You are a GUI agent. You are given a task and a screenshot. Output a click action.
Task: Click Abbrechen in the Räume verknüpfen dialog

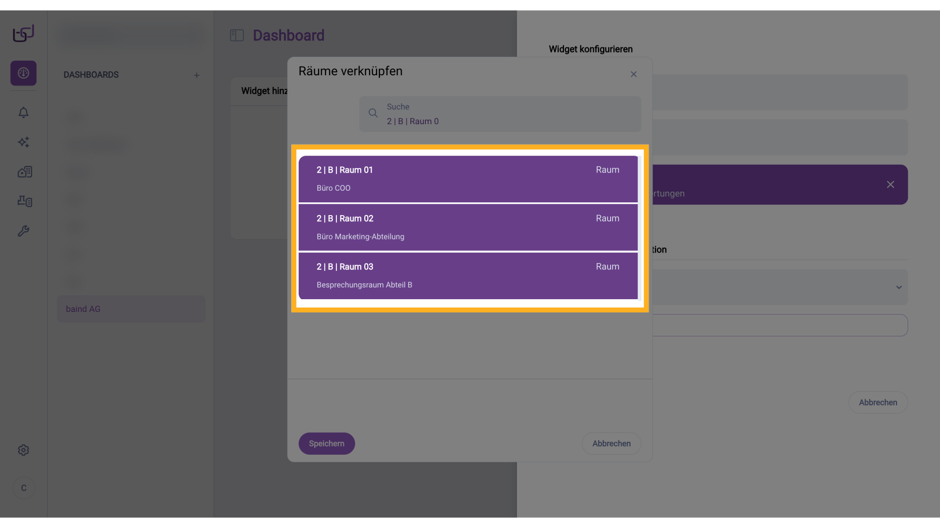click(611, 443)
